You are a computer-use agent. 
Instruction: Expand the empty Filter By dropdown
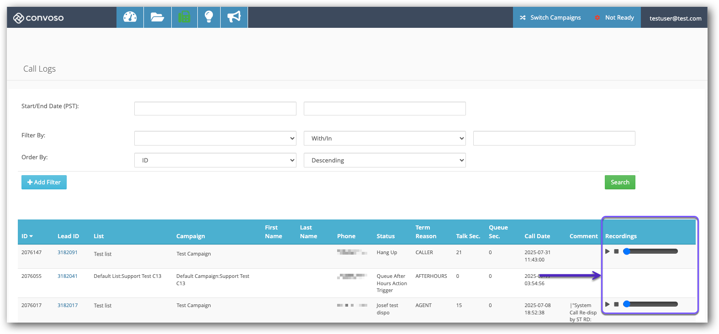[x=215, y=138]
